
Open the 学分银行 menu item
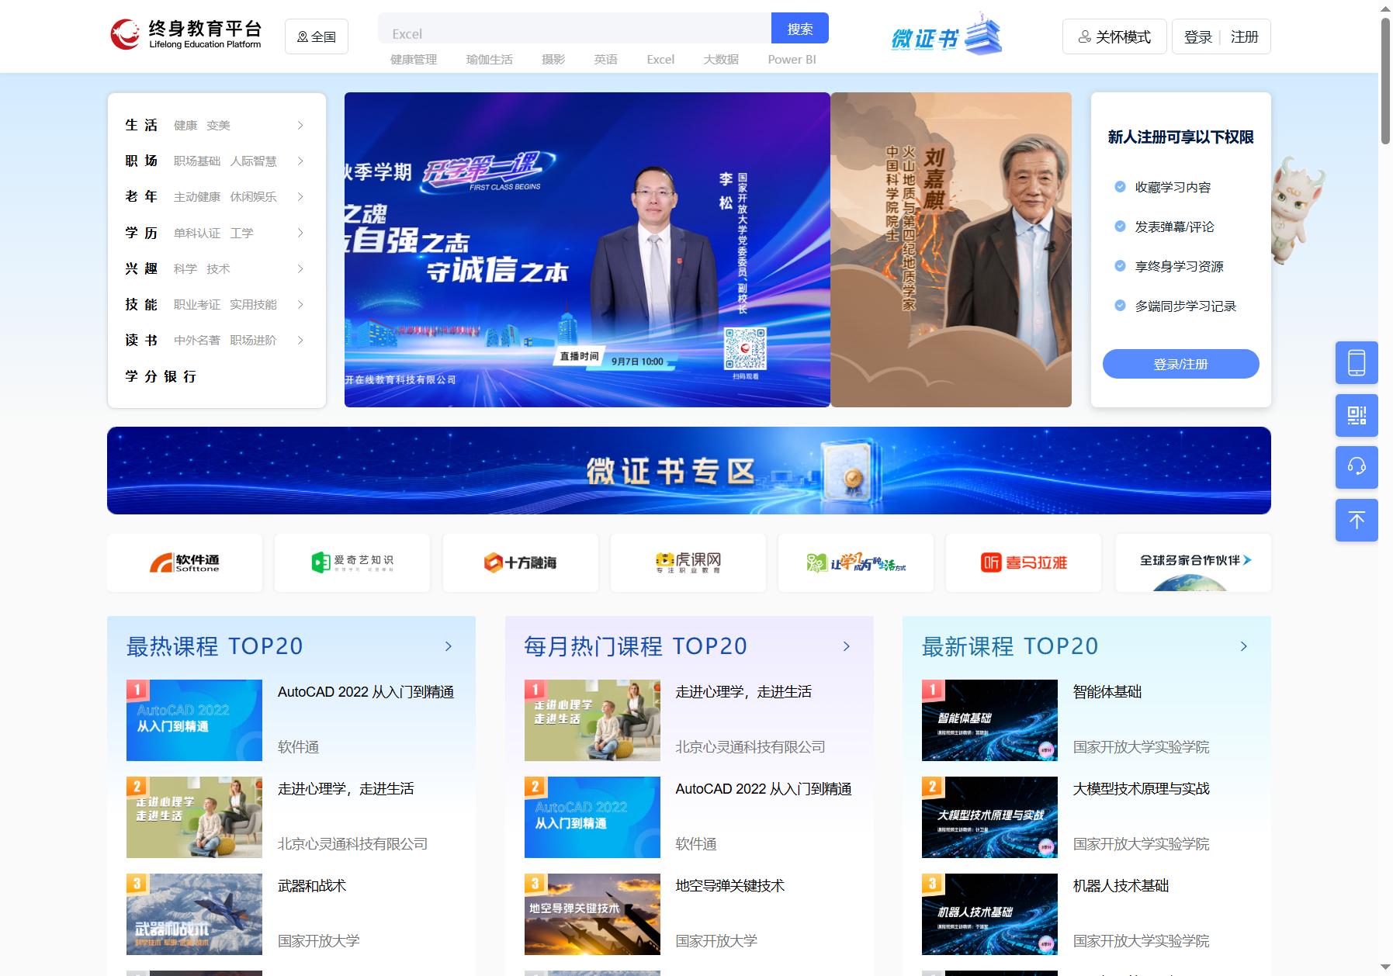tap(161, 376)
